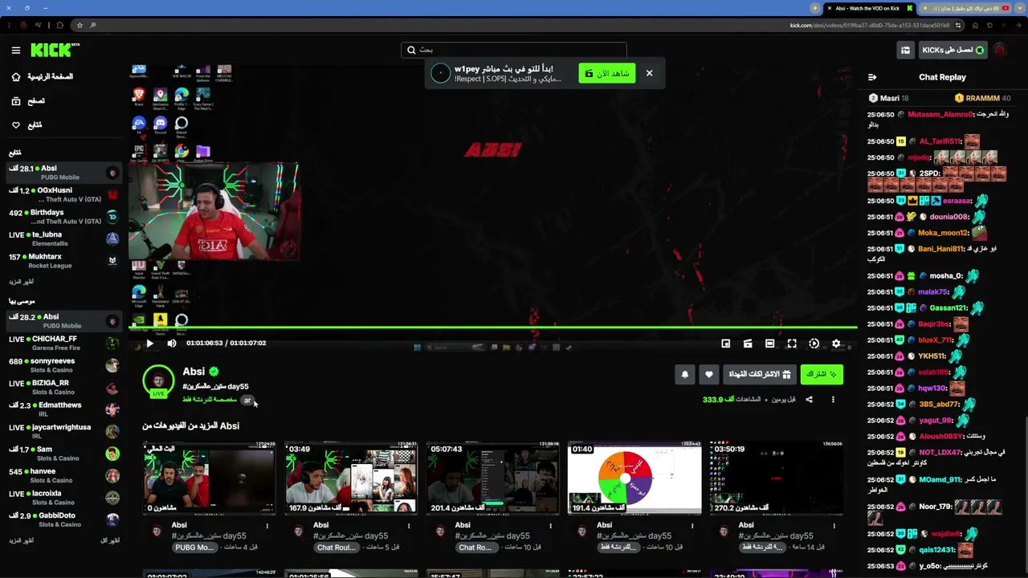
Task: Open options for the 03:50:19 video card
Action: (834, 526)
